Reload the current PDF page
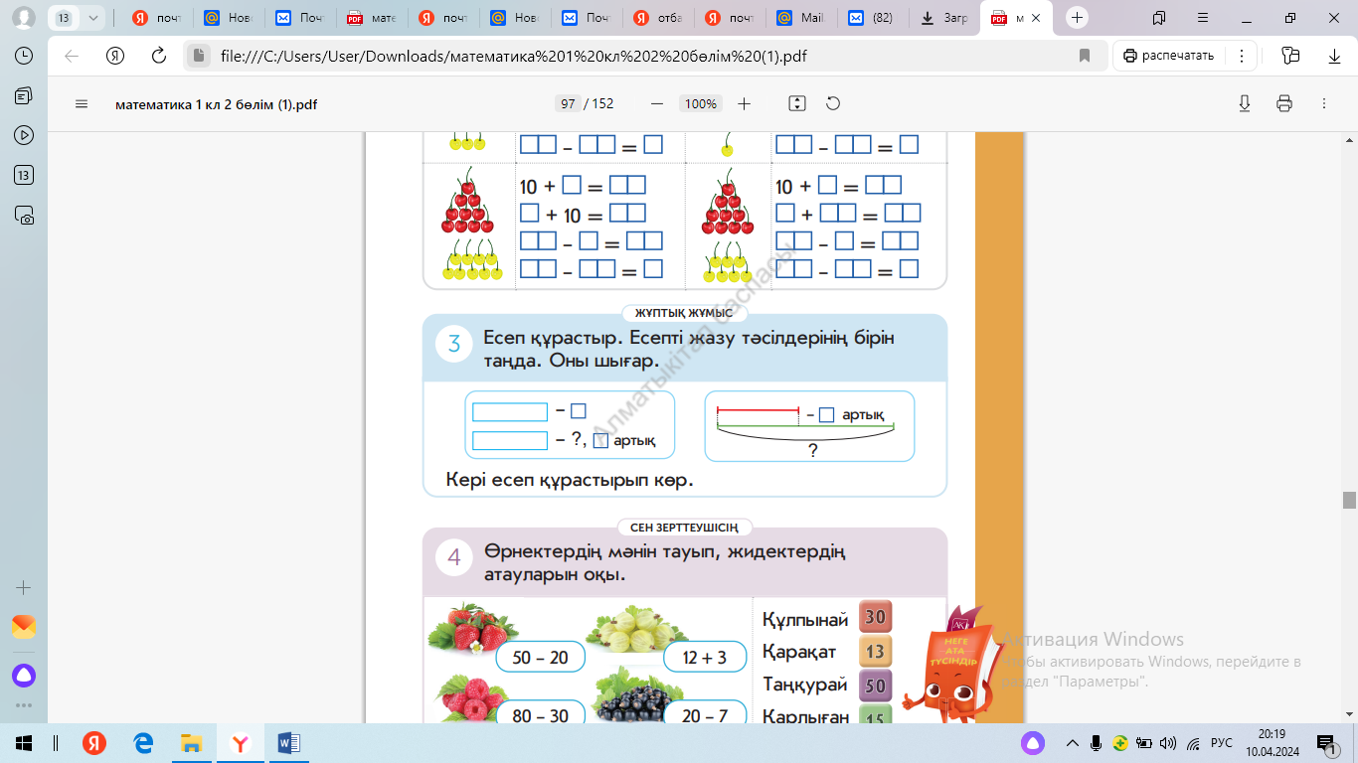 [x=158, y=56]
